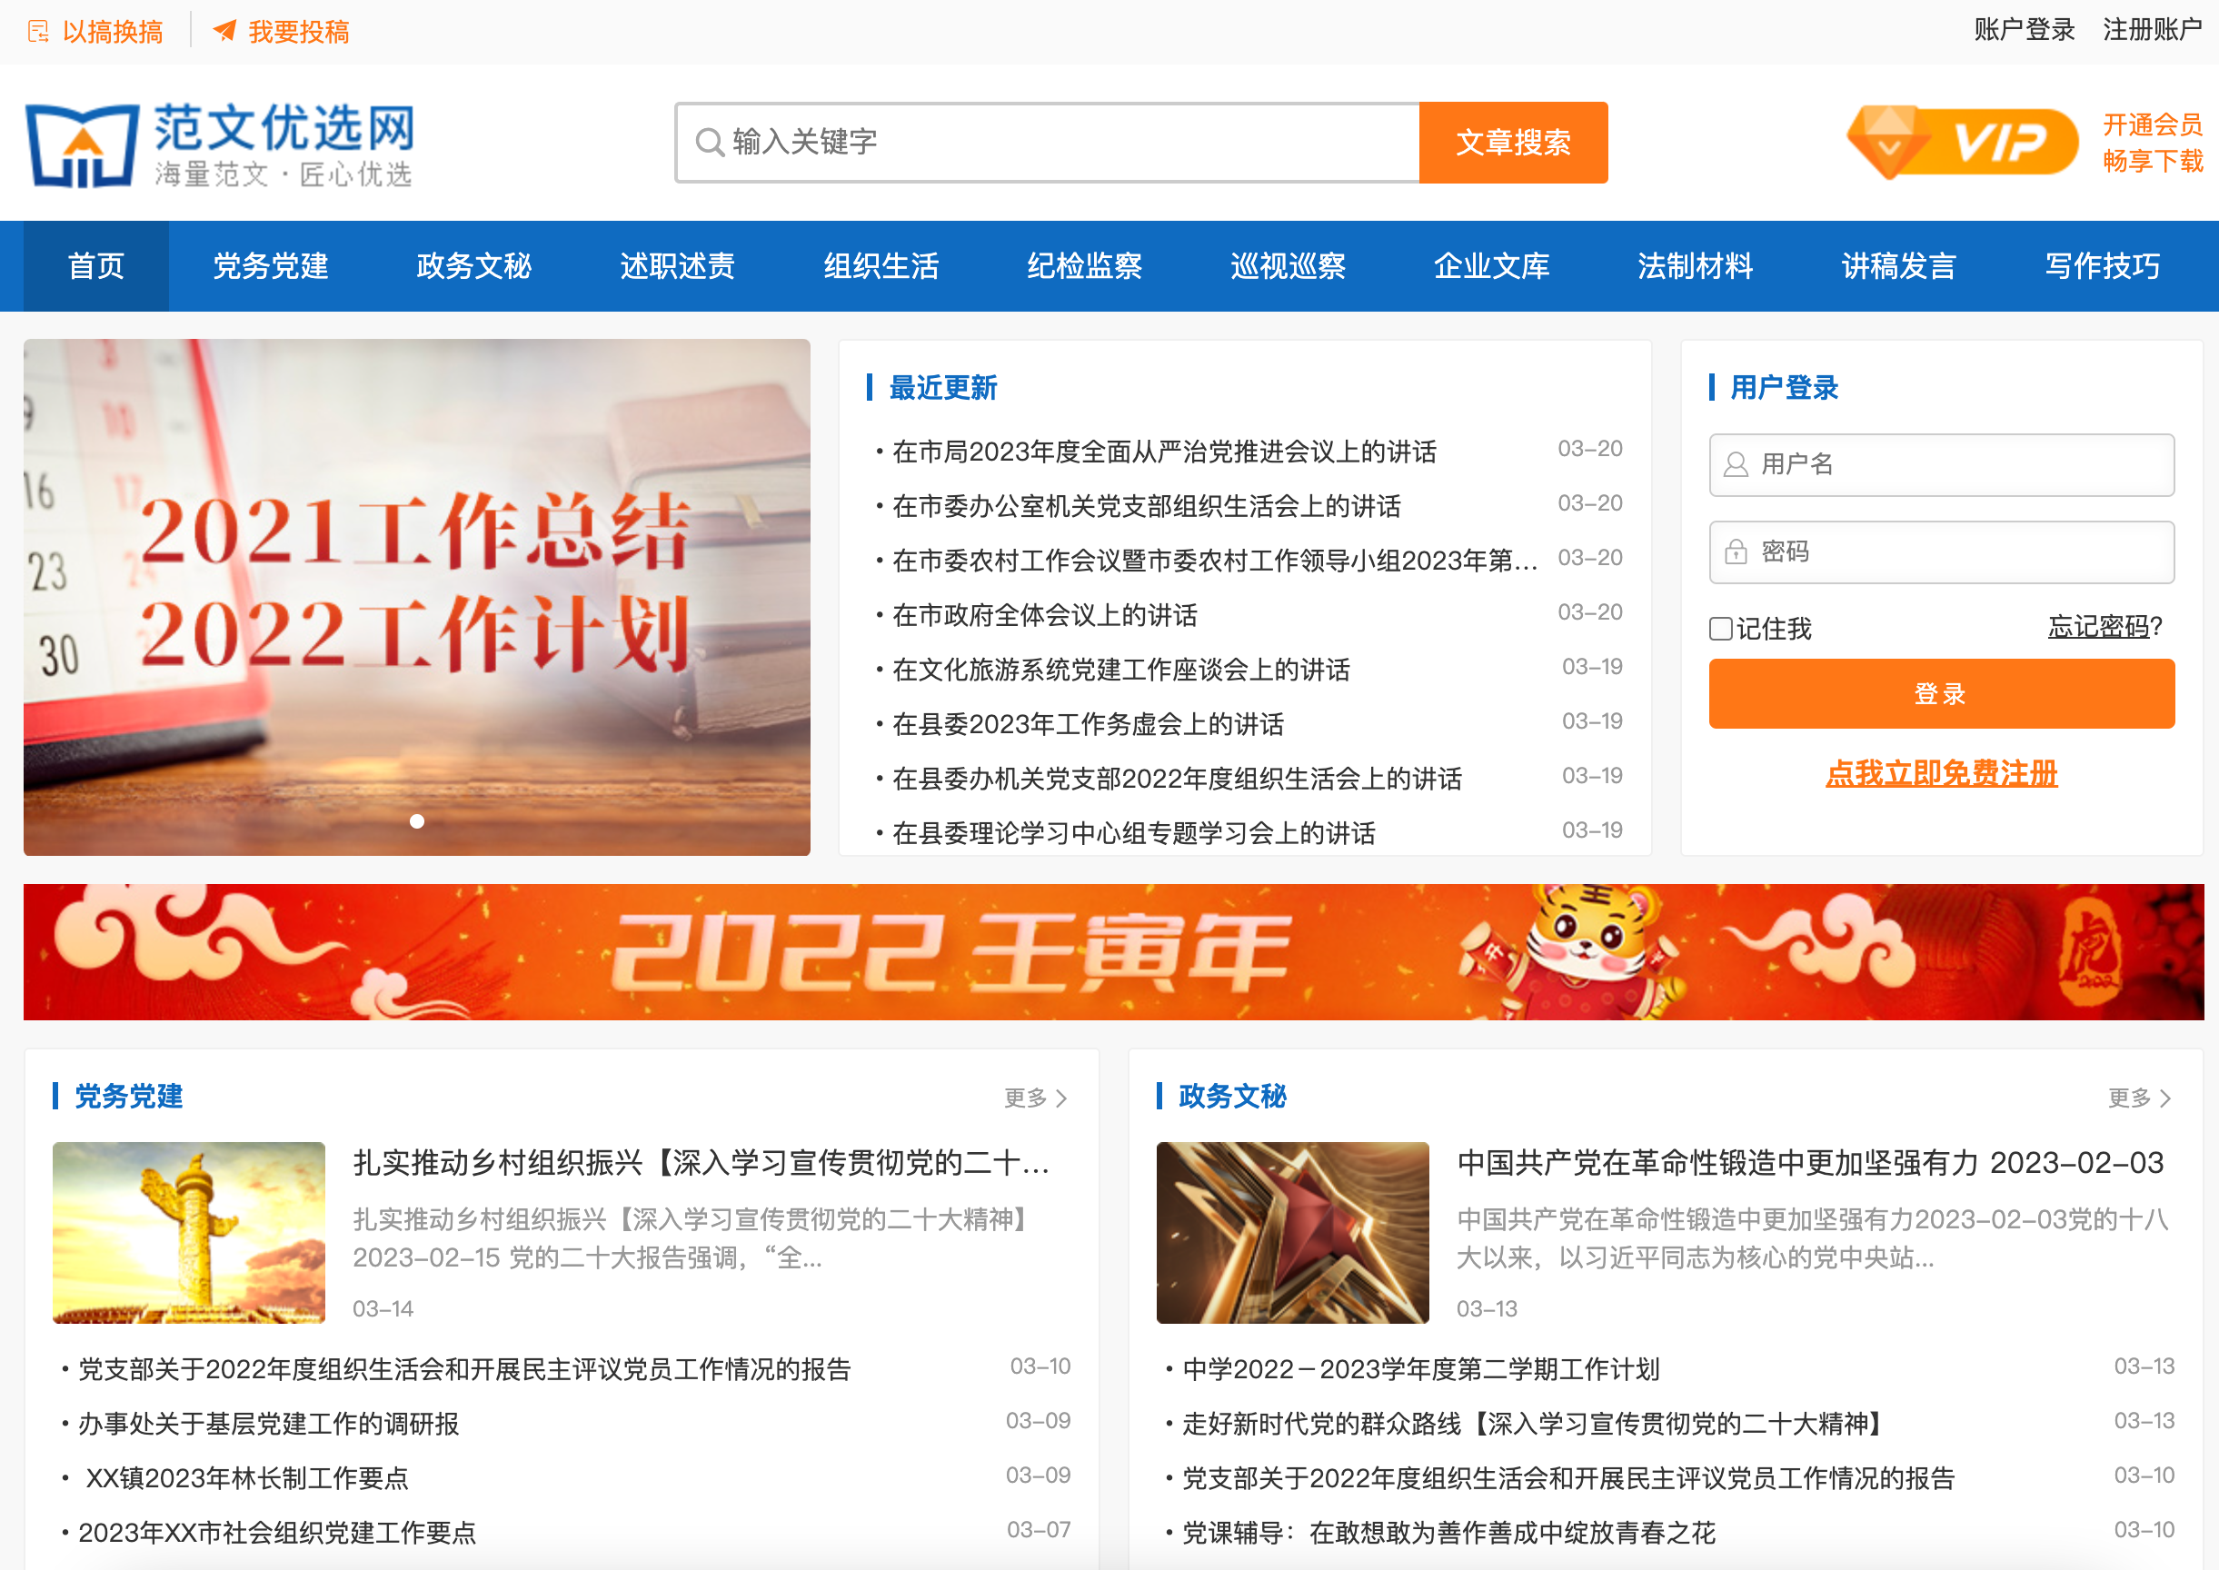
Task: Click the 范文优选网 logo
Action: (x=221, y=144)
